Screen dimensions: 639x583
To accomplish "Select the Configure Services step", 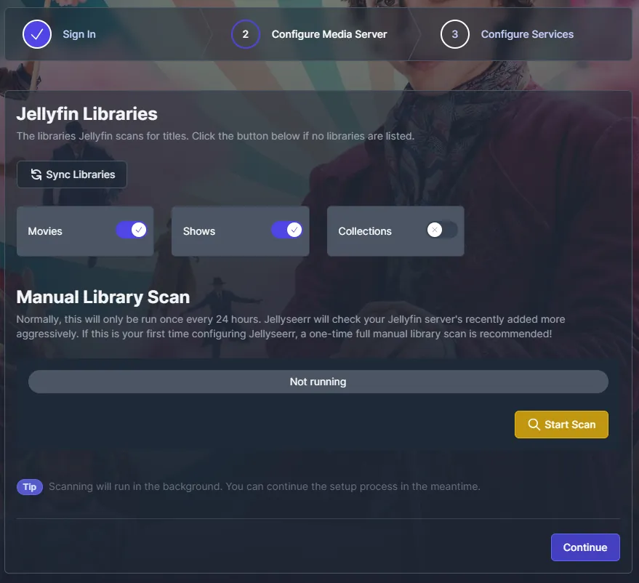I will (x=527, y=33).
